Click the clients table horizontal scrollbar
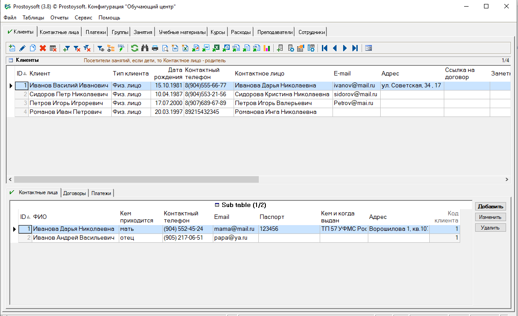The height and width of the screenshot is (316, 518). tap(136, 180)
